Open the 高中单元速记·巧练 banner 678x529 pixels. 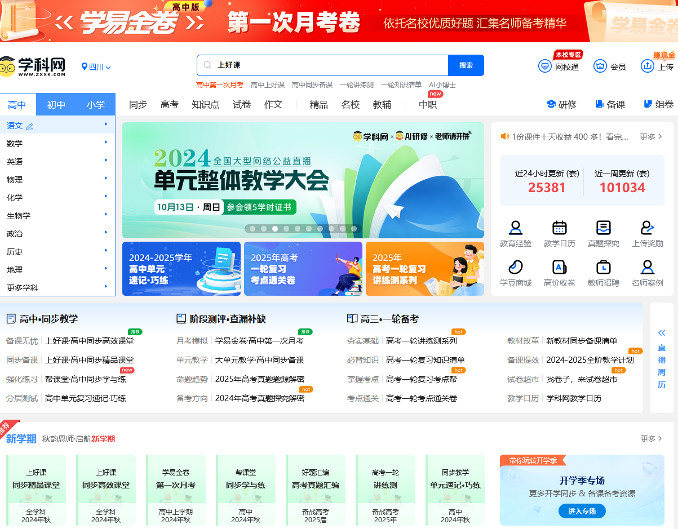(x=181, y=269)
